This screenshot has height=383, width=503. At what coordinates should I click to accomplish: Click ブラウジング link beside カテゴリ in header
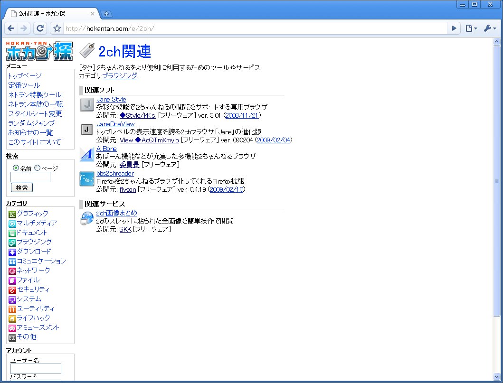coord(120,75)
